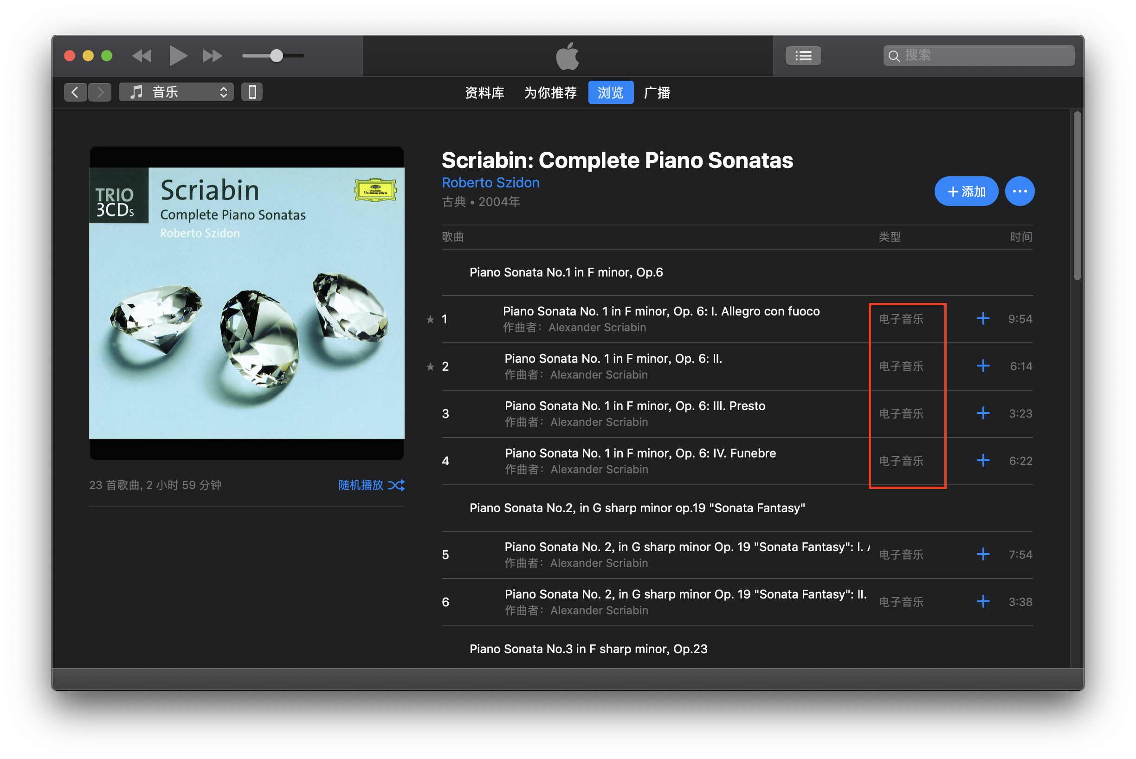Start playback with the play button
This screenshot has height=759, width=1136.
178,56
